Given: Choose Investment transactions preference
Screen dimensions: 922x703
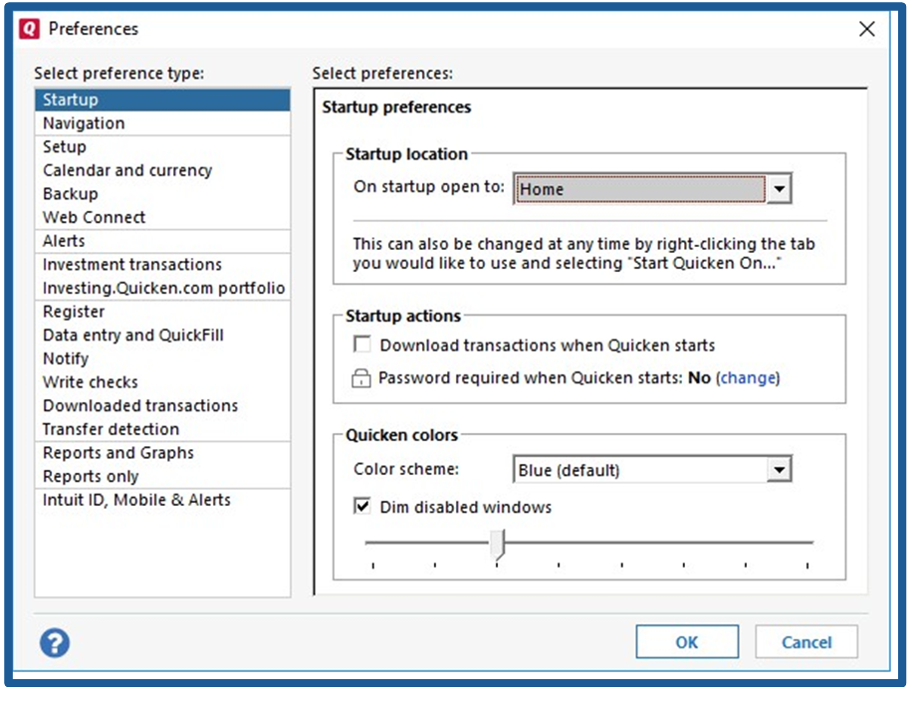Looking at the screenshot, I should coord(132,265).
